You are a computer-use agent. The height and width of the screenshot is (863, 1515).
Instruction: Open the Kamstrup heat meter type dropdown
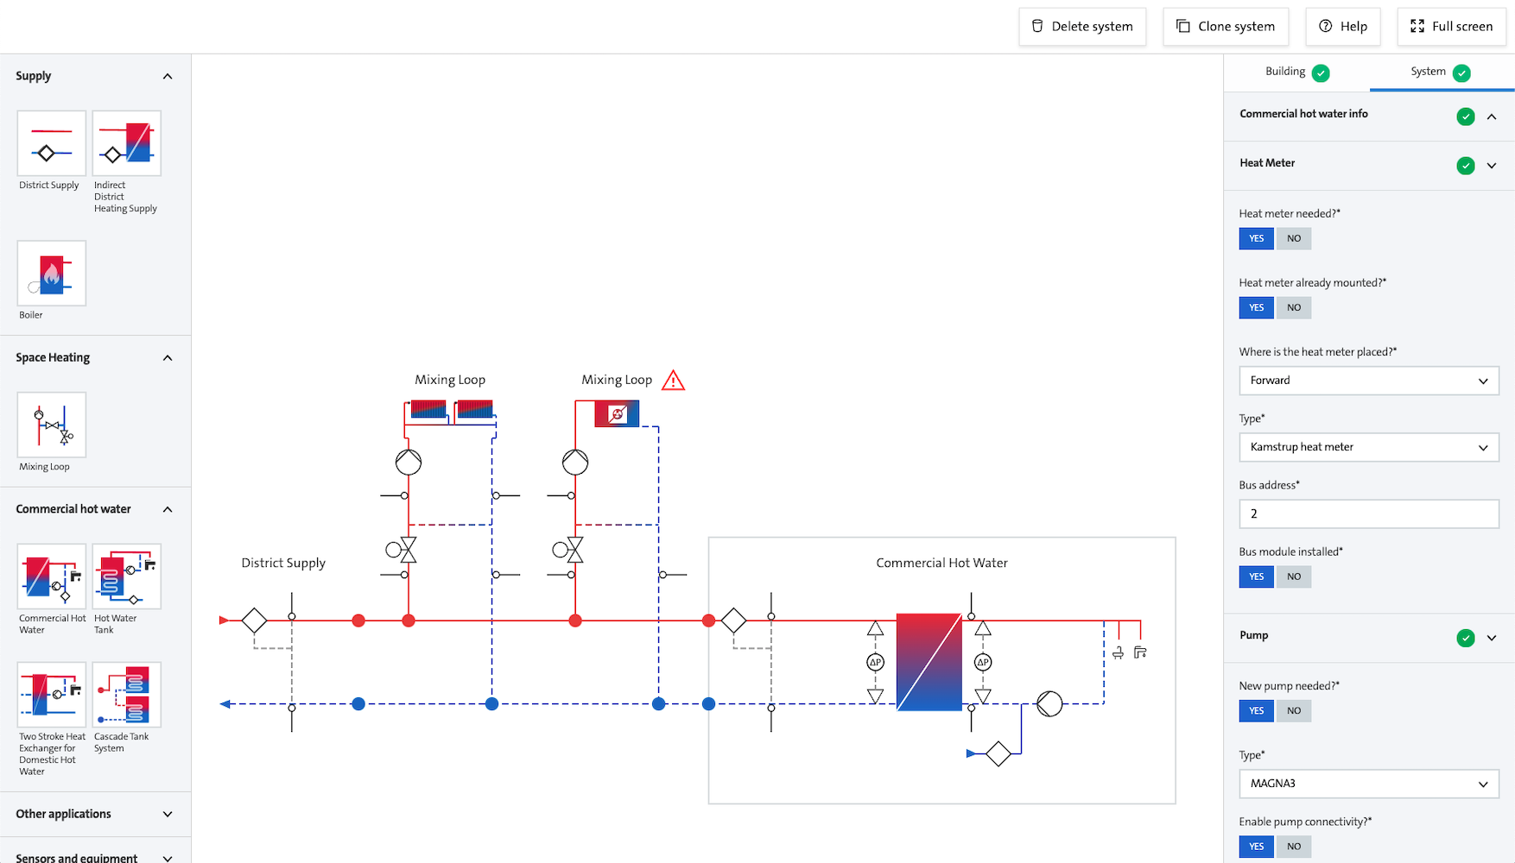click(1368, 447)
